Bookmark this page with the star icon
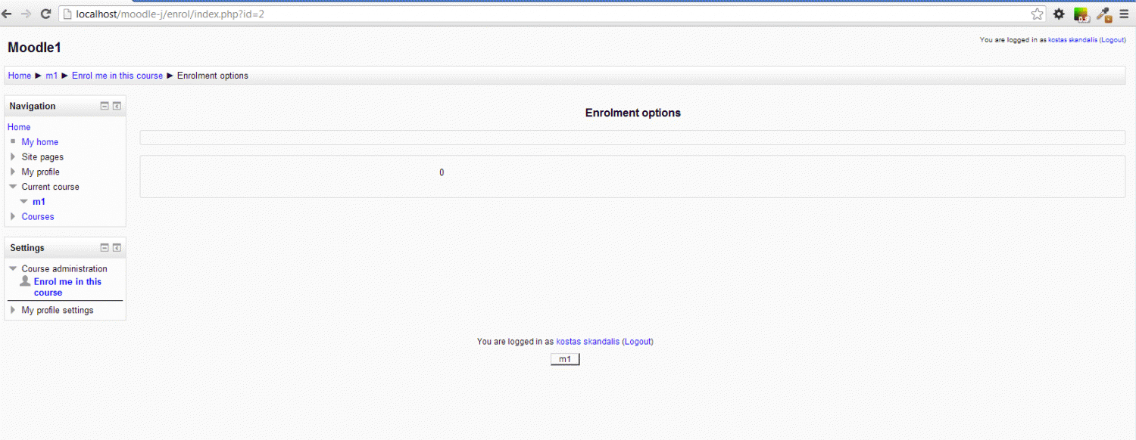 [x=1037, y=14]
